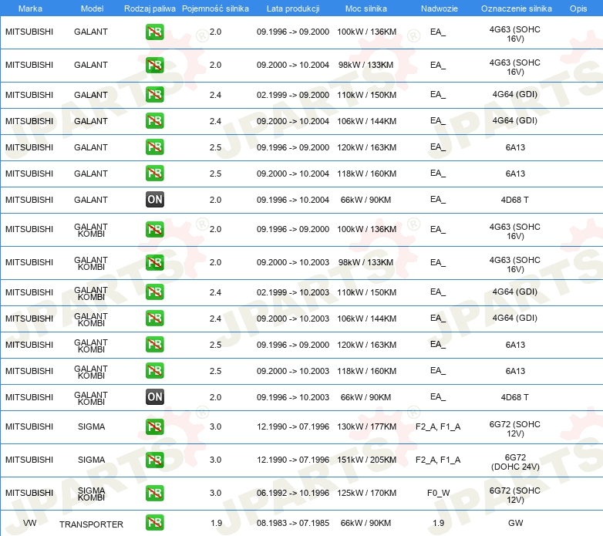Click petrol icon for Galant 100kW/136KM first row

(x=154, y=32)
